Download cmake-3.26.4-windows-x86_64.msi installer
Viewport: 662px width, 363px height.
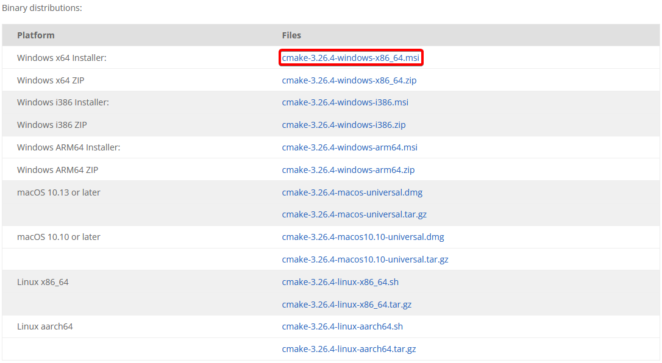[351, 58]
